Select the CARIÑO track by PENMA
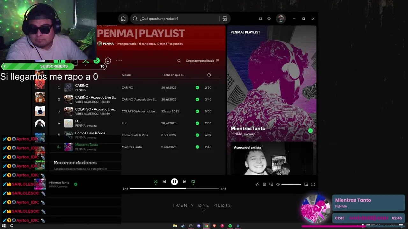Screen dimensions: 408x229 pos(82,86)
